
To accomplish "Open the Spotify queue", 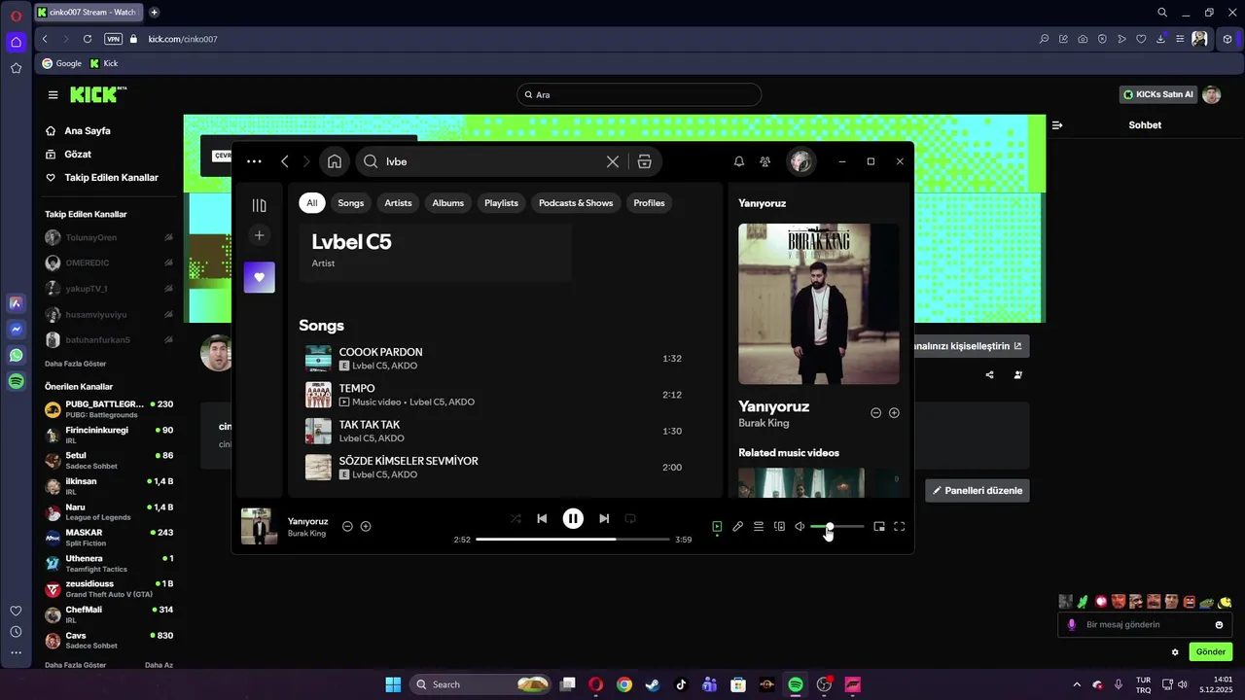I will [x=759, y=526].
